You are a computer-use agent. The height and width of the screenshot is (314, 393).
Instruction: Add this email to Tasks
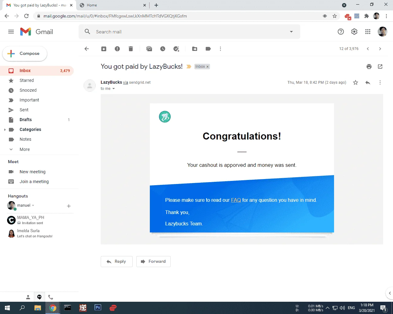tap(176, 49)
